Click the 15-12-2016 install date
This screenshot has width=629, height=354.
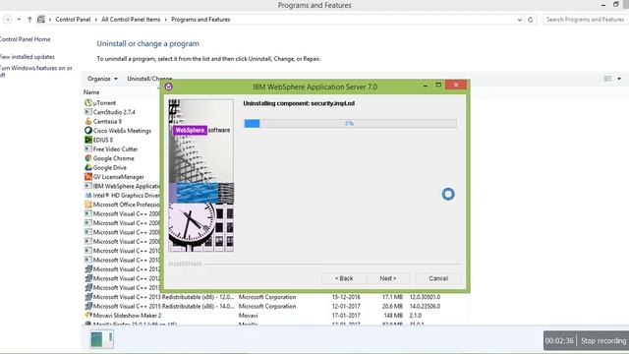click(x=346, y=297)
